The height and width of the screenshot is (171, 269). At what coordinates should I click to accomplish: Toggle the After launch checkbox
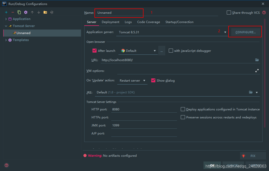pyautogui.click(x=94, y=51)
